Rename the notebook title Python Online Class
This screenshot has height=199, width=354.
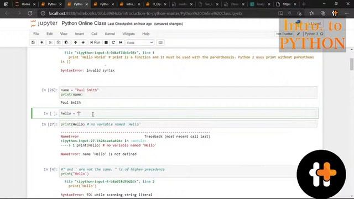[x=84, y=23]
